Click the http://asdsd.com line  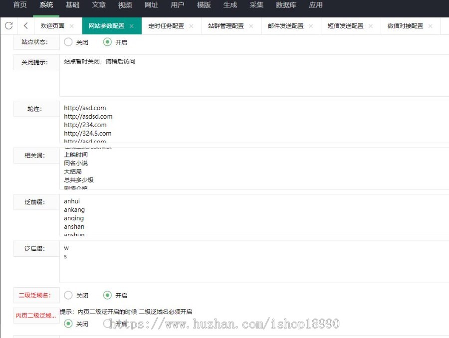(88, 117)
